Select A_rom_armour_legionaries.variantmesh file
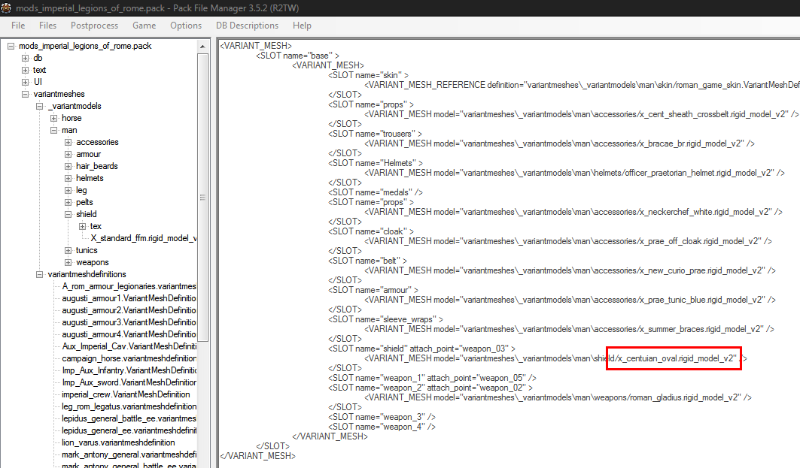 tap(129, 286)
